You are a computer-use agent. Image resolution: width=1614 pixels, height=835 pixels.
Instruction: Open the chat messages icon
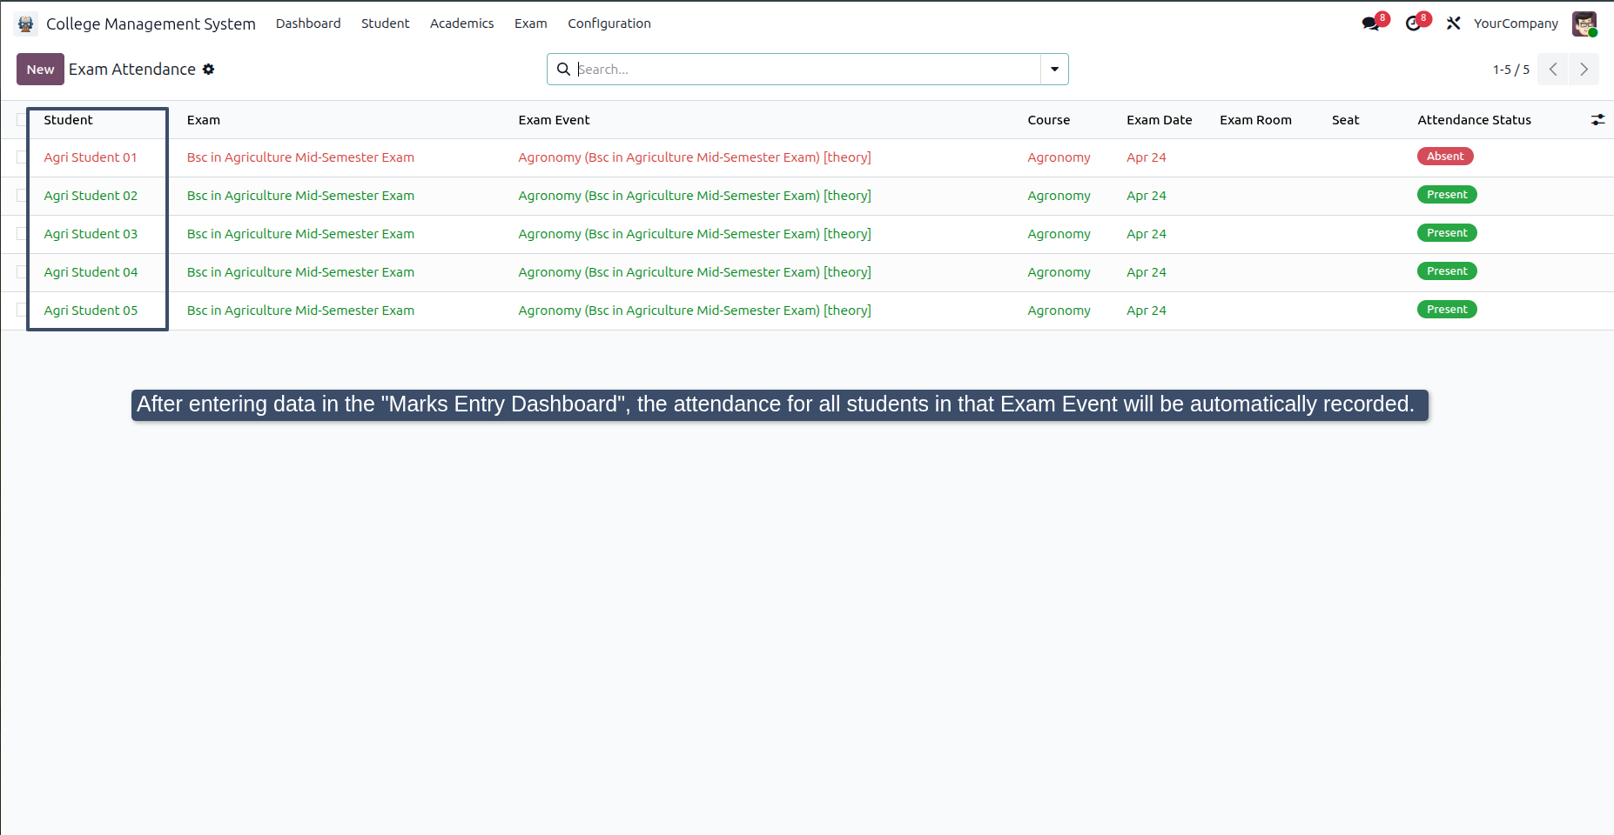1371,23
